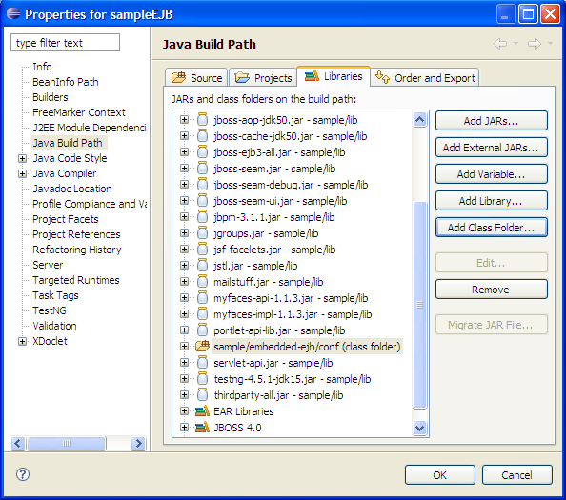
Task: Click the help question mark icon
Action: tap(23, 474)
